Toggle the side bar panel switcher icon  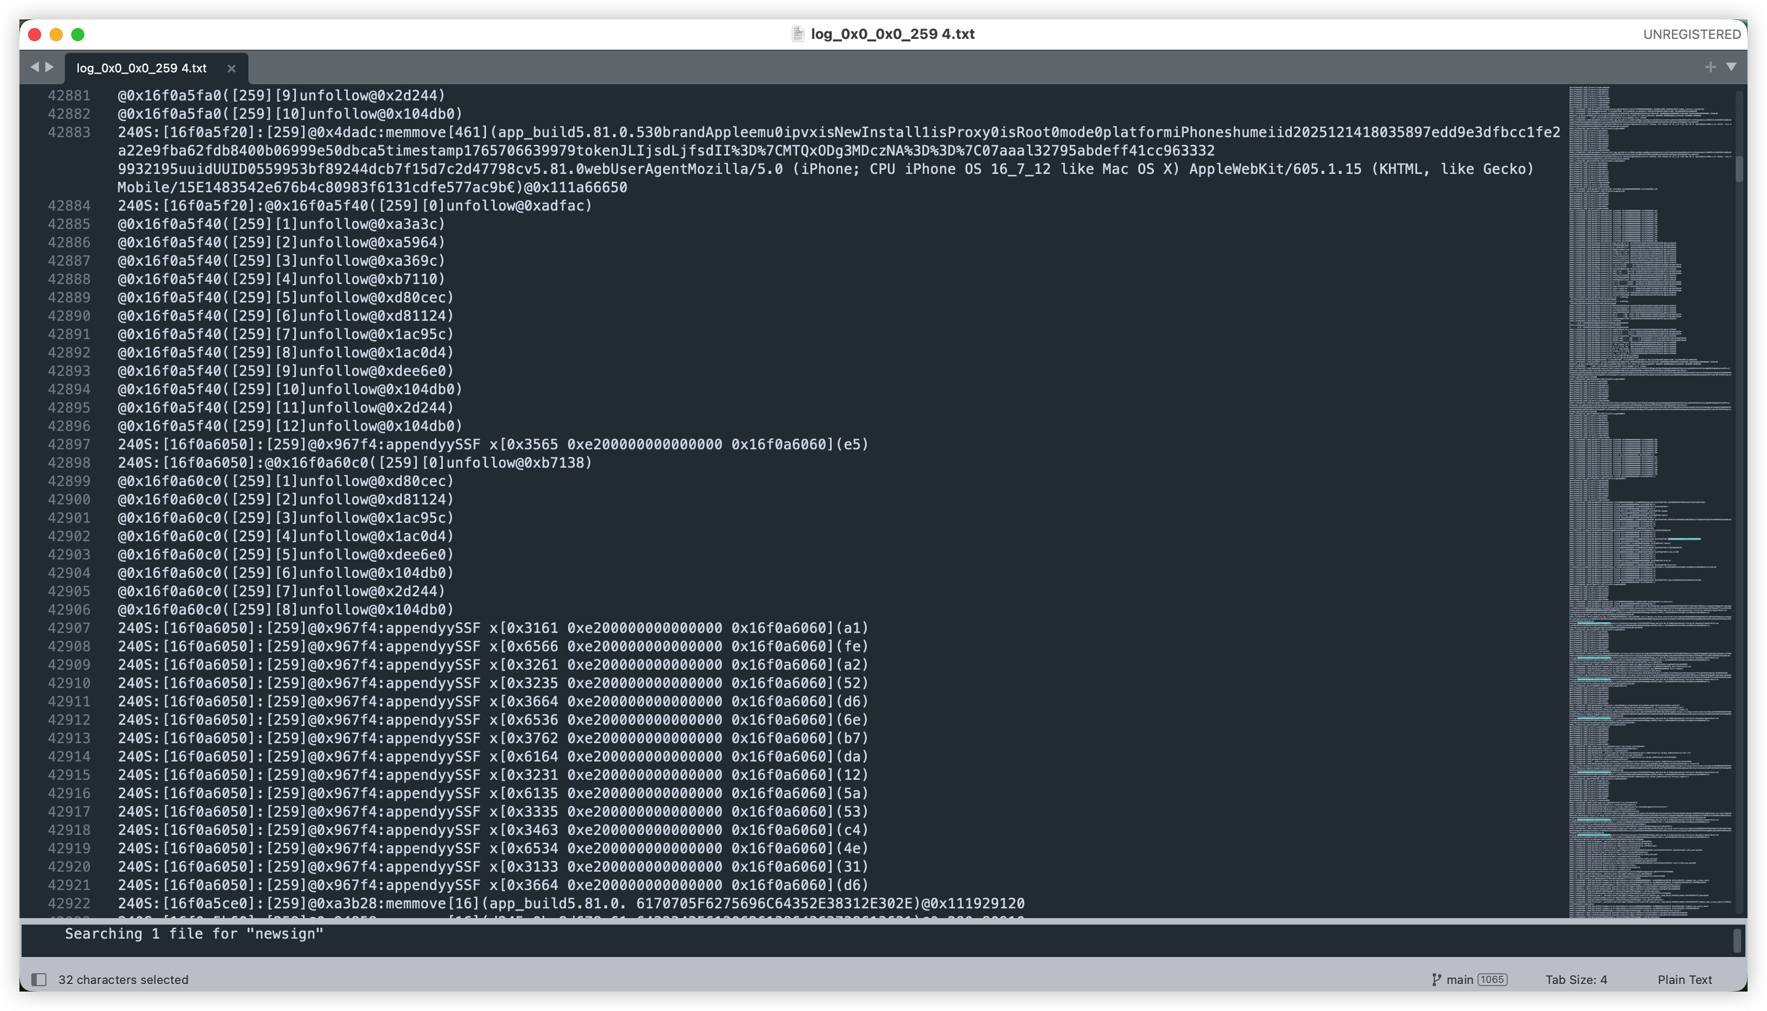(39, 980)
